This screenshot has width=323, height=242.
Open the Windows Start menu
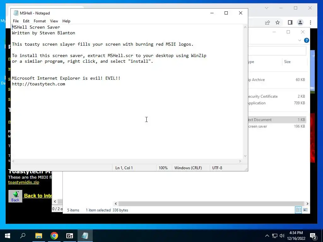(x=8, y=236)
